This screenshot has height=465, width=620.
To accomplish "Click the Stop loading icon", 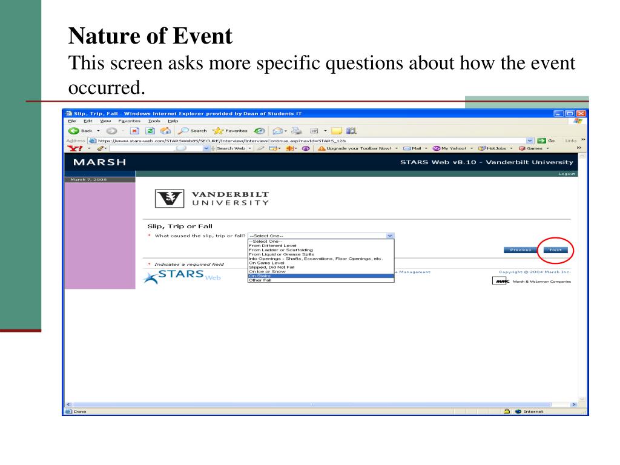I will [134, 131].
